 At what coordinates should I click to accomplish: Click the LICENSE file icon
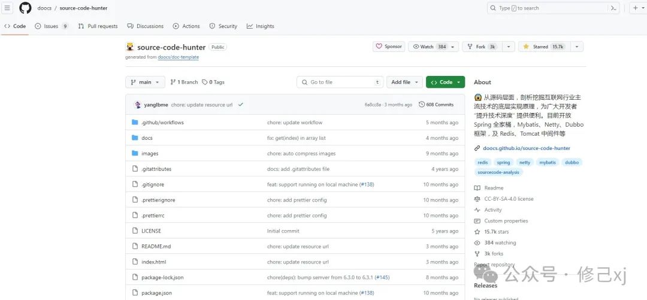135,231
